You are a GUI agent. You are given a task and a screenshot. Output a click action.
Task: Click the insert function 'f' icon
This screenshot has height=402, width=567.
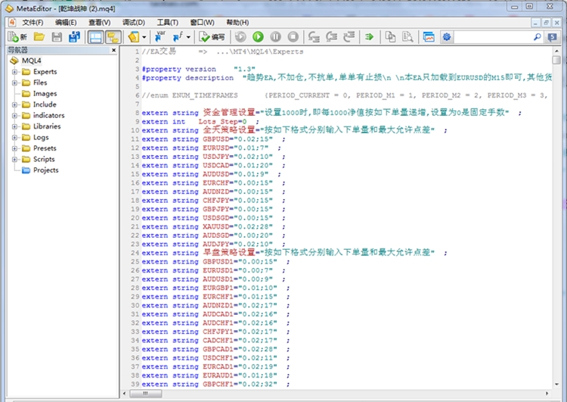(x=178, y=36)
